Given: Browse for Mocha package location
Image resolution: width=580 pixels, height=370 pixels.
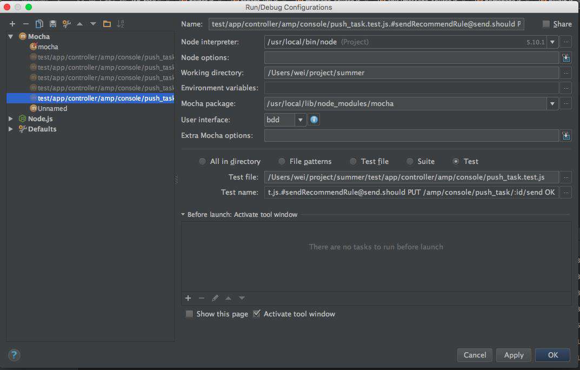Looking at the screenshot, I should [566, 104].
